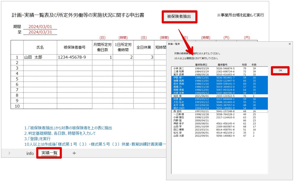
Task: Deselect 大石 弘文 row
Action: [219, 102]
